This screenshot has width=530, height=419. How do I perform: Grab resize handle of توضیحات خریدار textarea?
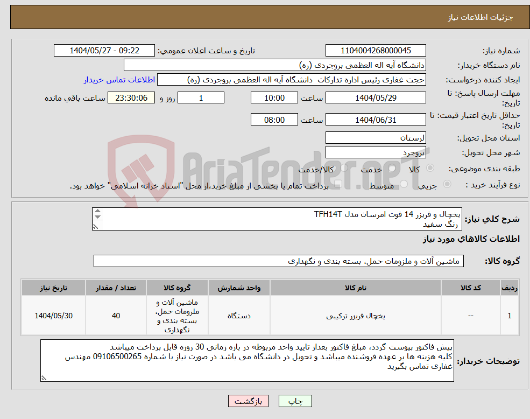click(x=44, y=378)
